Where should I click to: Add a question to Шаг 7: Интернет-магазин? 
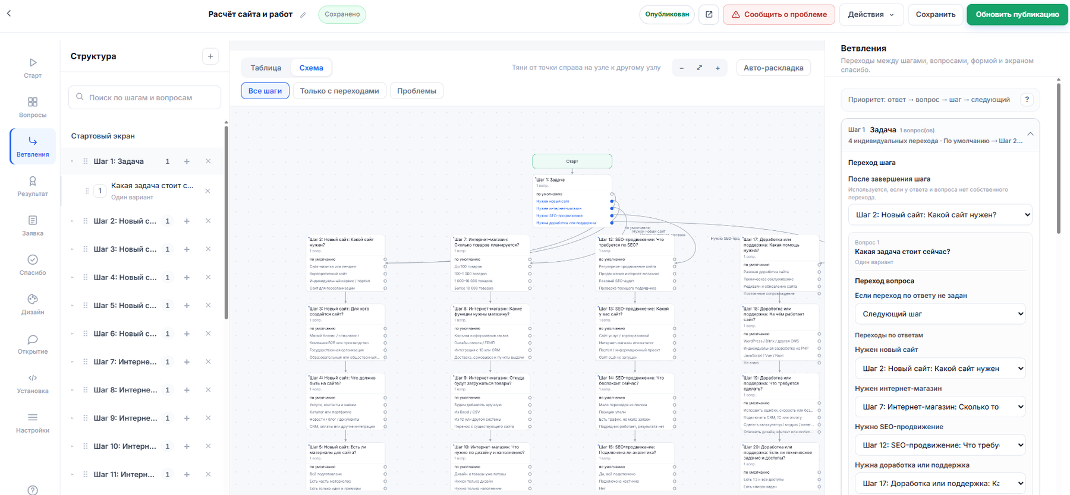click(x=187, y=362)
